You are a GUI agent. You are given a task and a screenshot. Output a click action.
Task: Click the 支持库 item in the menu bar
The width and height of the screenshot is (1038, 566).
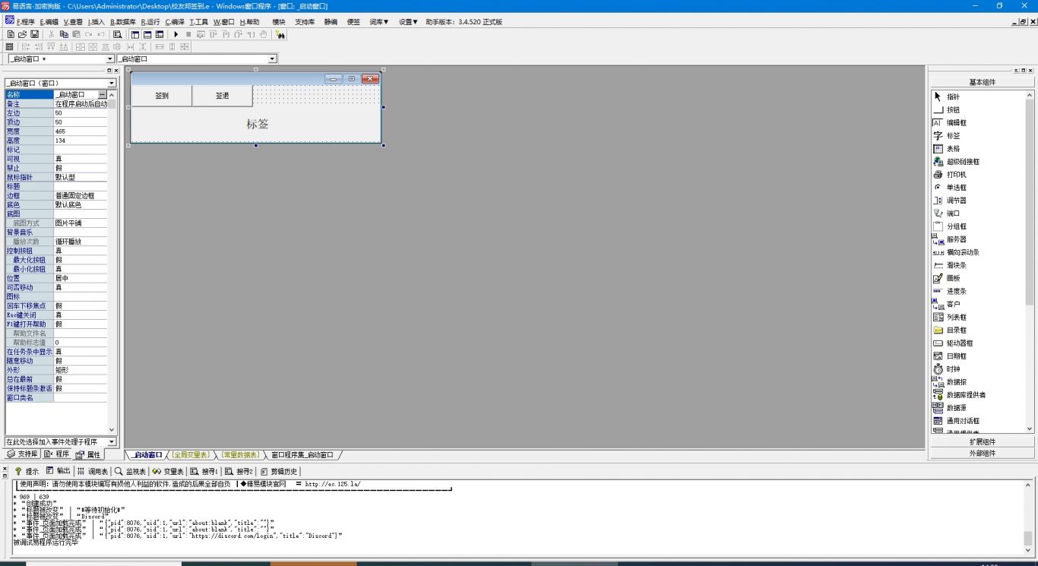(305, 22)
